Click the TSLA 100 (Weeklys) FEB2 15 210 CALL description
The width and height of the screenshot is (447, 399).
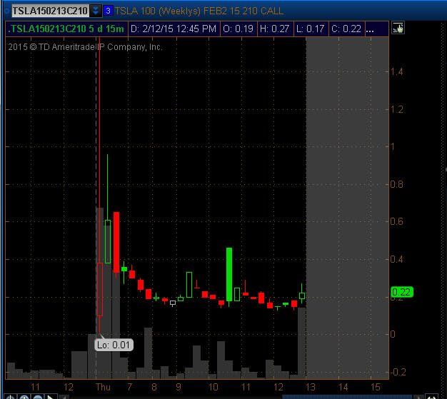199,11
